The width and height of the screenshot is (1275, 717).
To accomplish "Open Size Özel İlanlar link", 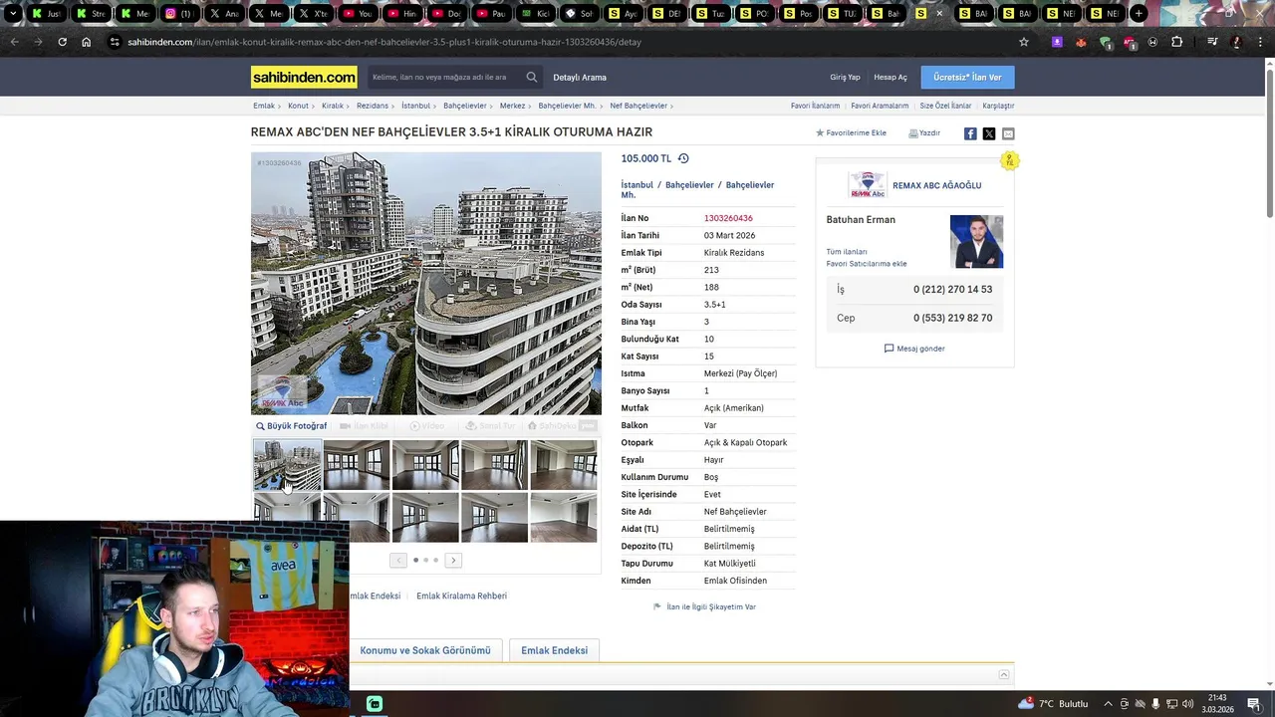I will tap(945, 106).
